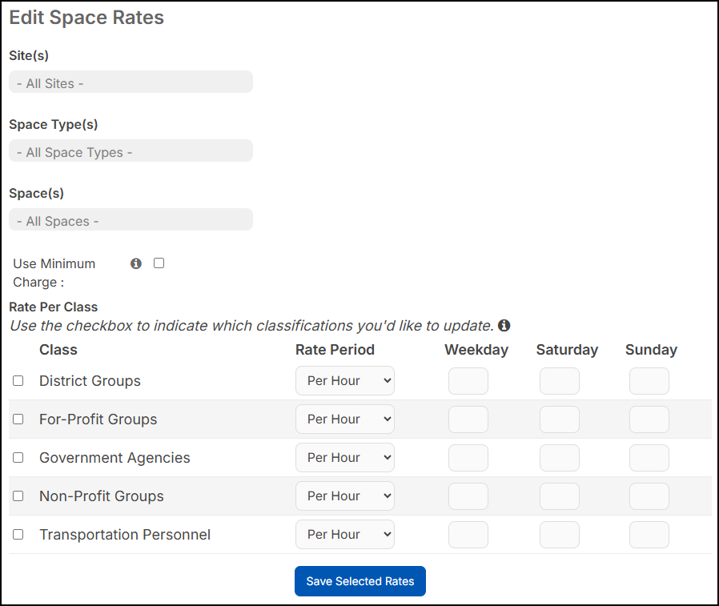719x606 pixels.
Task: Focus the Weekday rate field for Government Agencies
Action: tap(468, 458)
